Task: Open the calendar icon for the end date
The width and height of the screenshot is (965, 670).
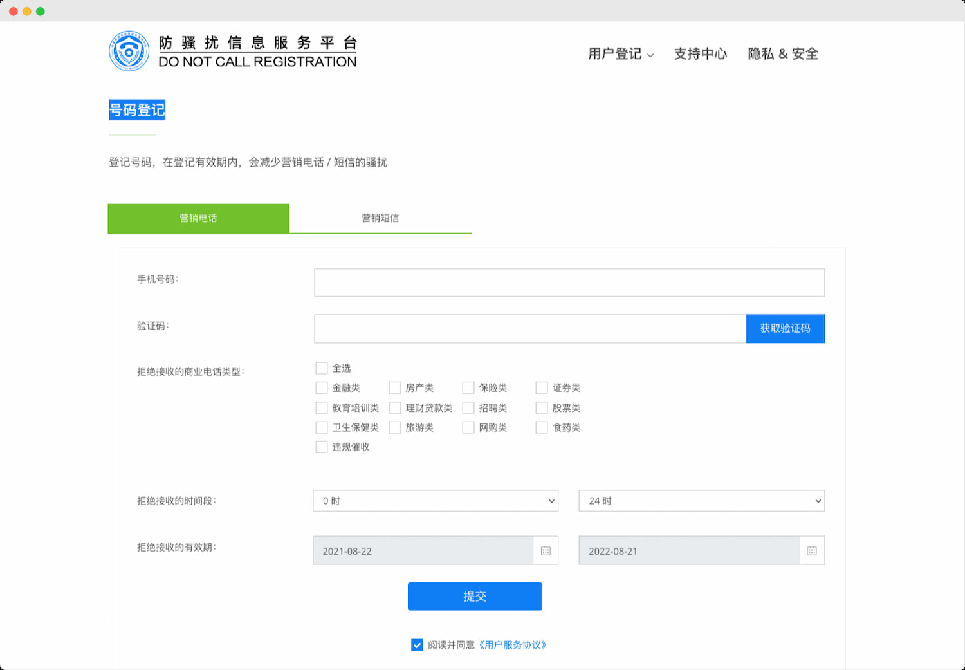Action: tap(813, 550)
